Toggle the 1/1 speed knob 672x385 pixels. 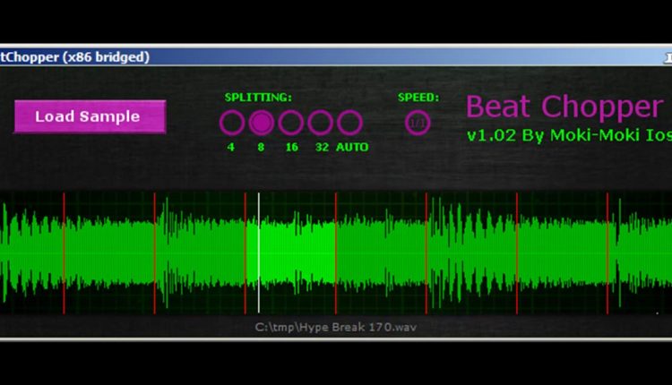click(418, 123)
